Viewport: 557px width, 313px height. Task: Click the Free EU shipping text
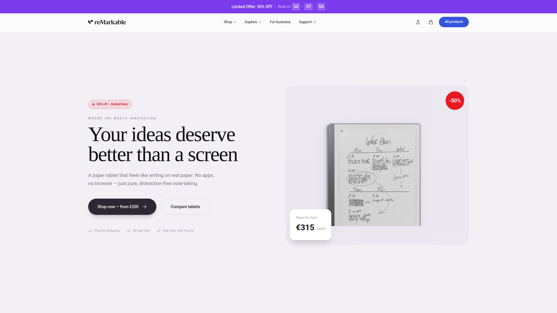coord(107,231)
